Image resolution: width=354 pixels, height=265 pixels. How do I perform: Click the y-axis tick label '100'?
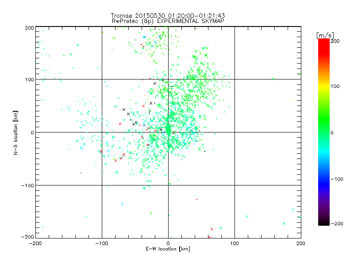(x=29, y=80)
